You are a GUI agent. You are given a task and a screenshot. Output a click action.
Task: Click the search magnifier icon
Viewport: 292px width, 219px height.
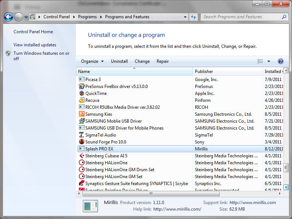pos(284,17)
